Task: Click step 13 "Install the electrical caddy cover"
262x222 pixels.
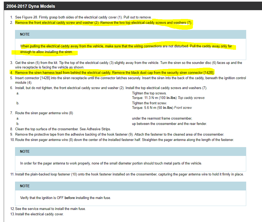Action: 39,214
